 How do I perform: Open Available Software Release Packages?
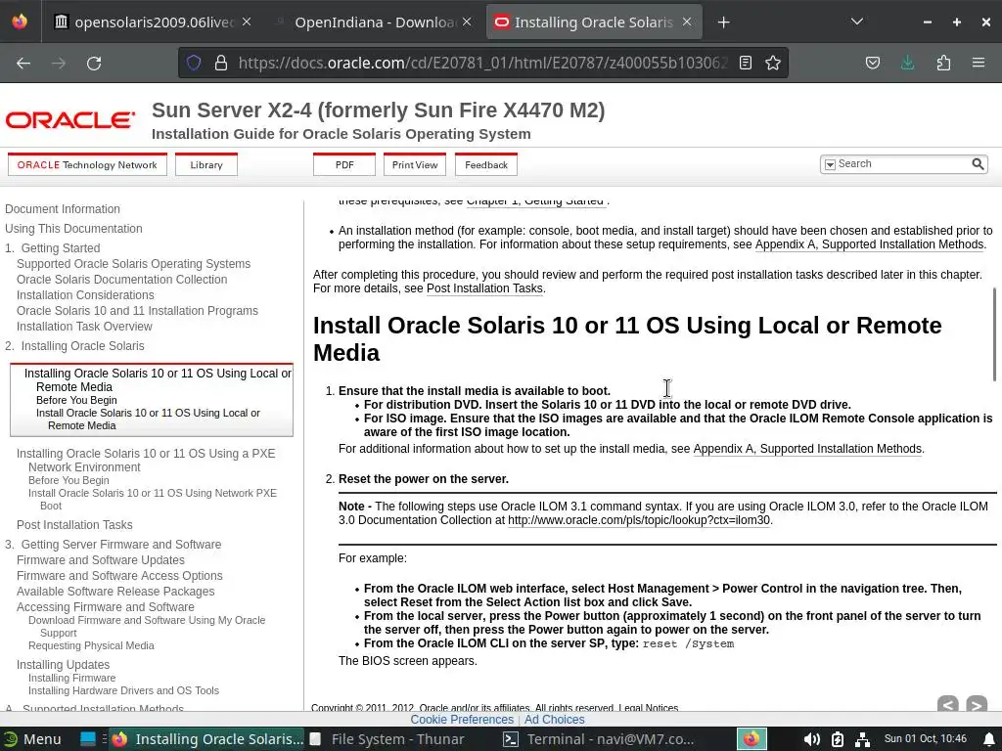pos(115,592)
